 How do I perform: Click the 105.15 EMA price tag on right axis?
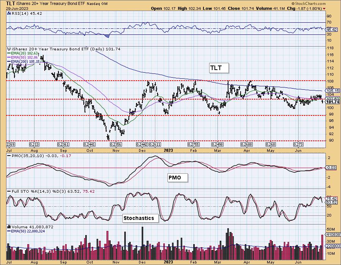click(333, 91)
